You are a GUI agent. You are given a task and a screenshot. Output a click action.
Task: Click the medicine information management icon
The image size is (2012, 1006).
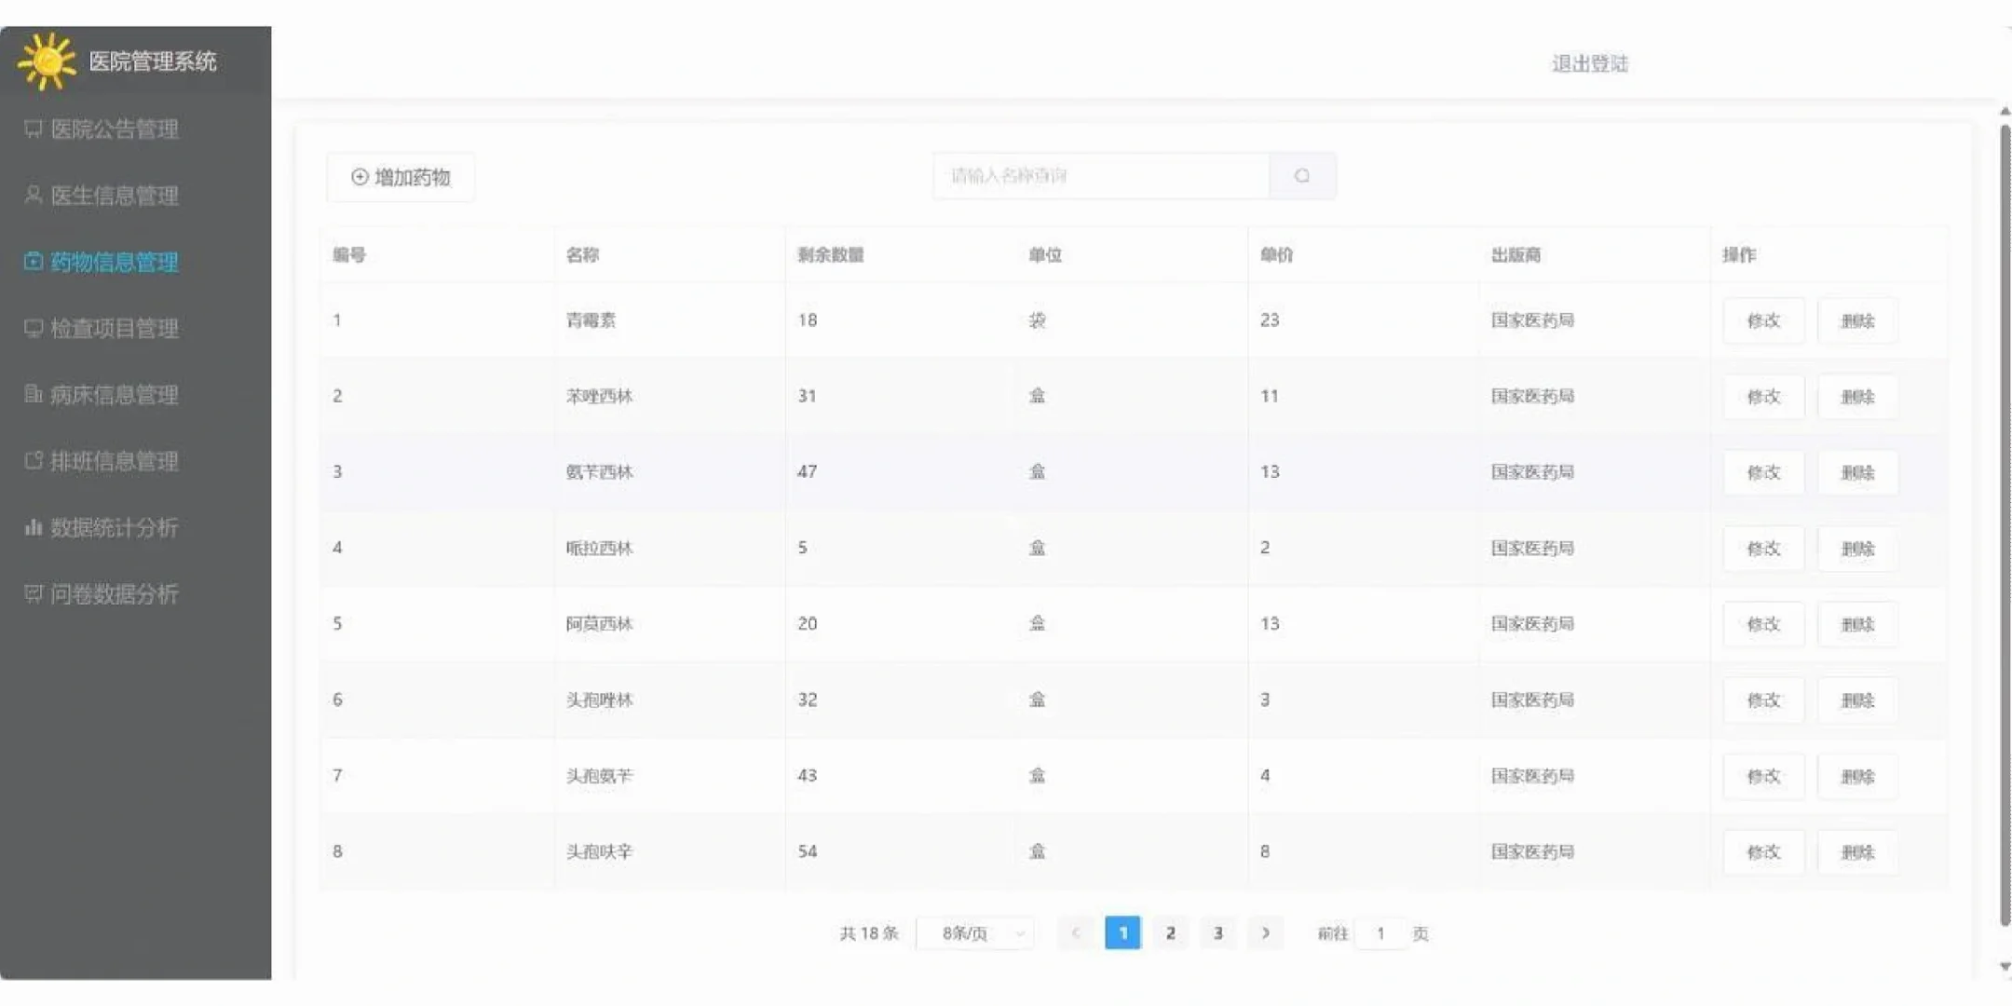tap(33, 263)
